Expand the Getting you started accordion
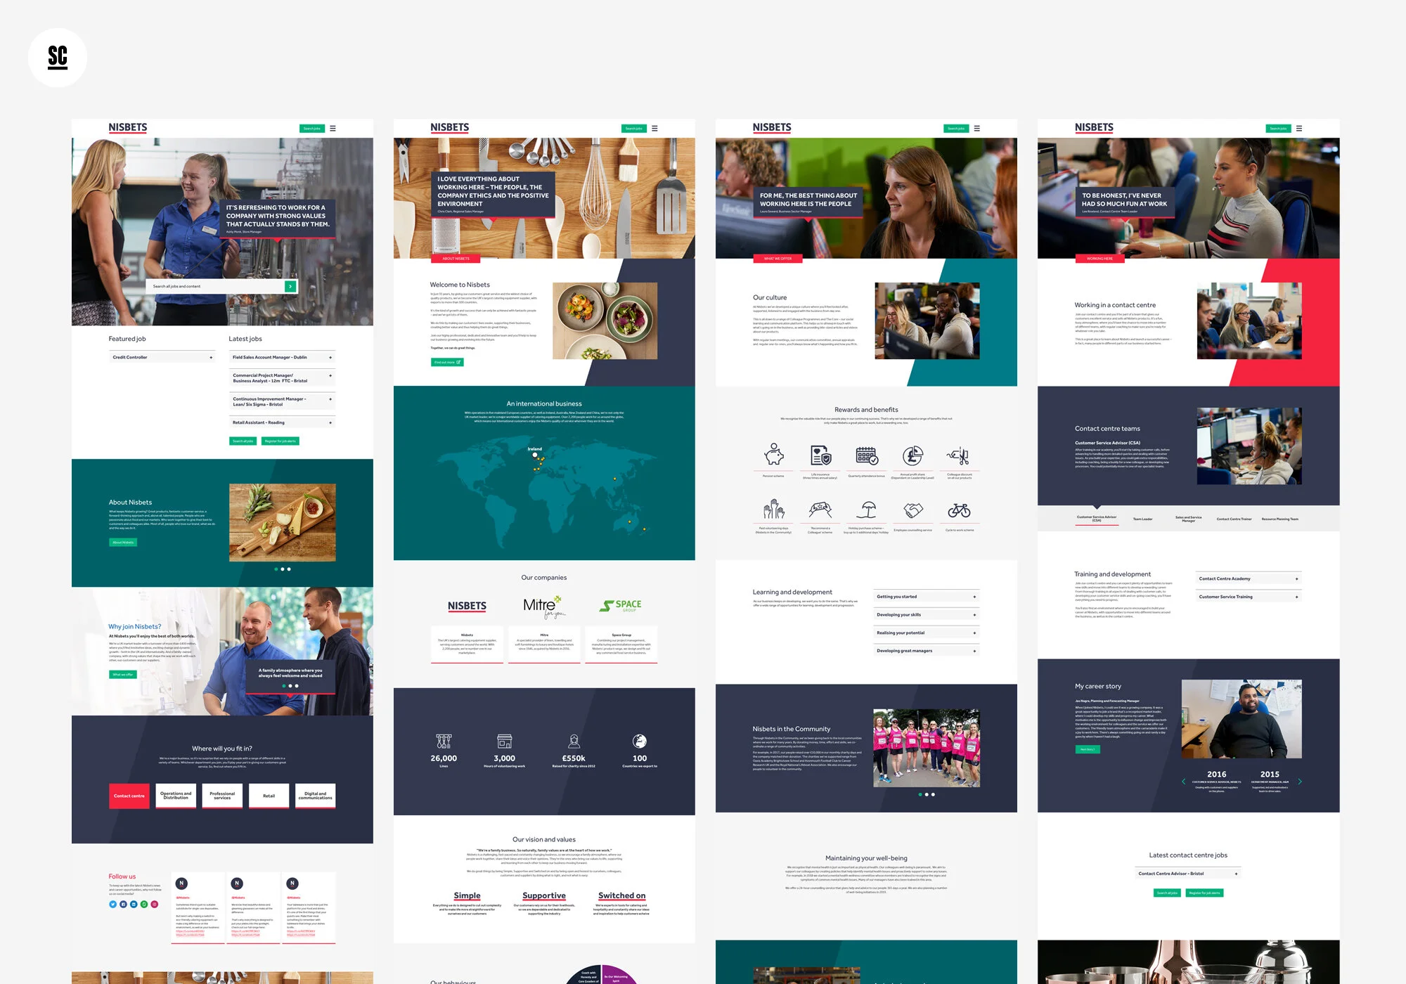The height and width of the screenshot is (984, 1406). 974,597
